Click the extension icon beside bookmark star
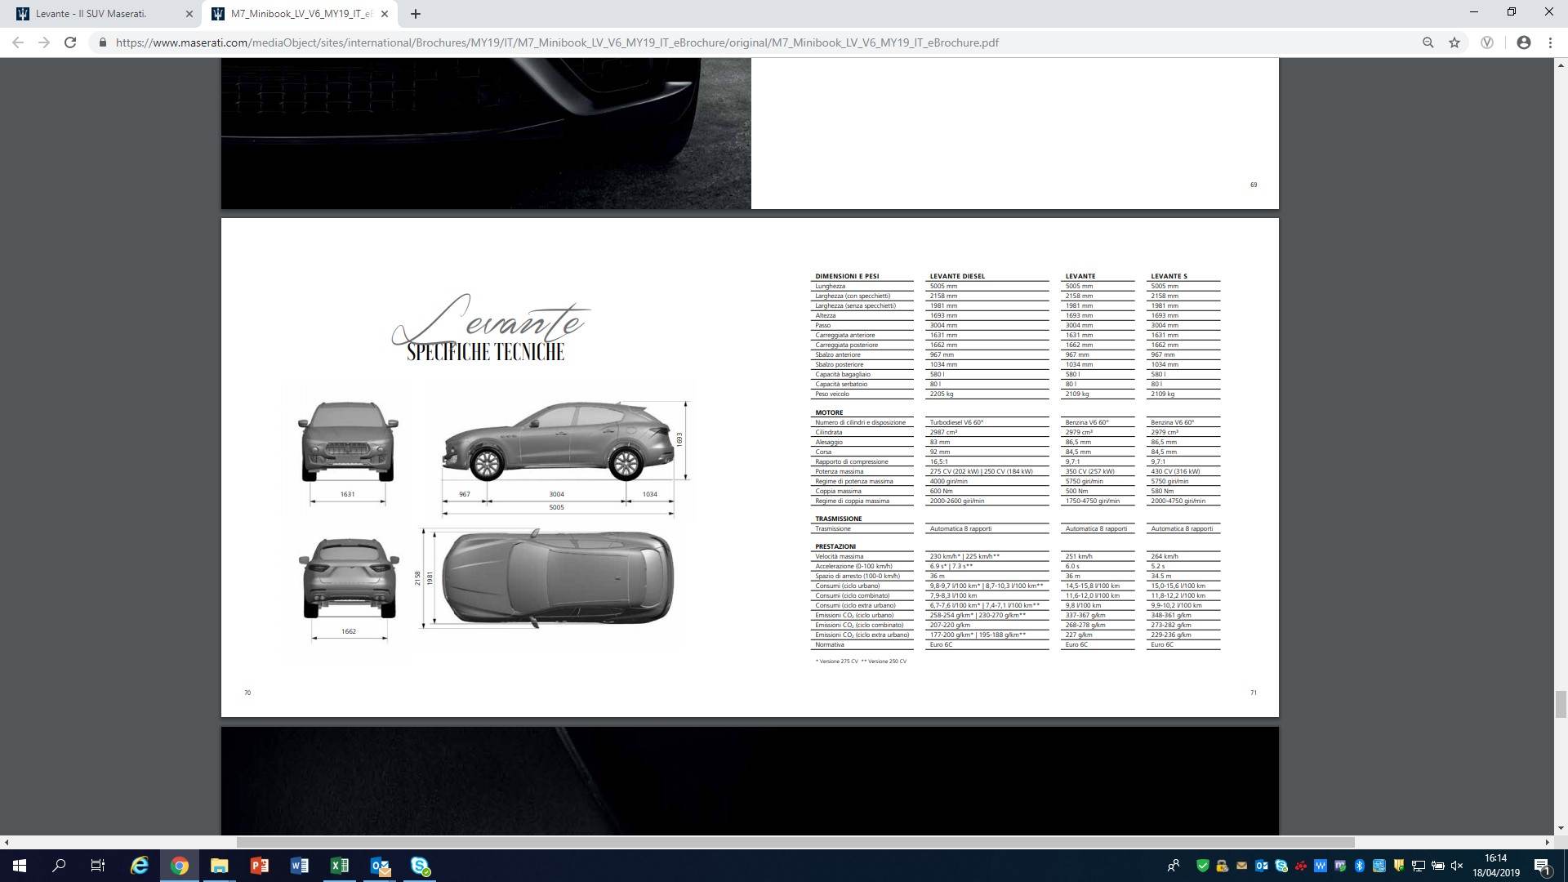This screenshot has width=1568, height=882. (x=1487, y=42)
